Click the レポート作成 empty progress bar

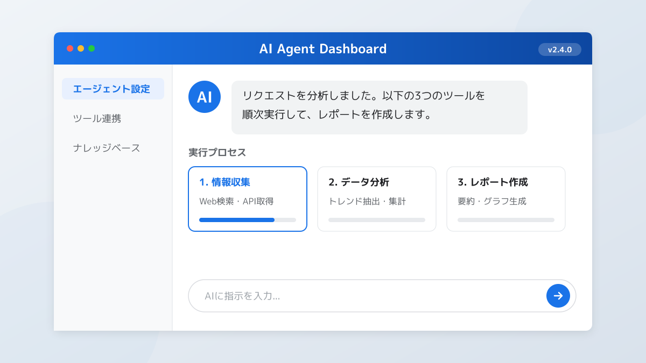(x=506, y=220)
